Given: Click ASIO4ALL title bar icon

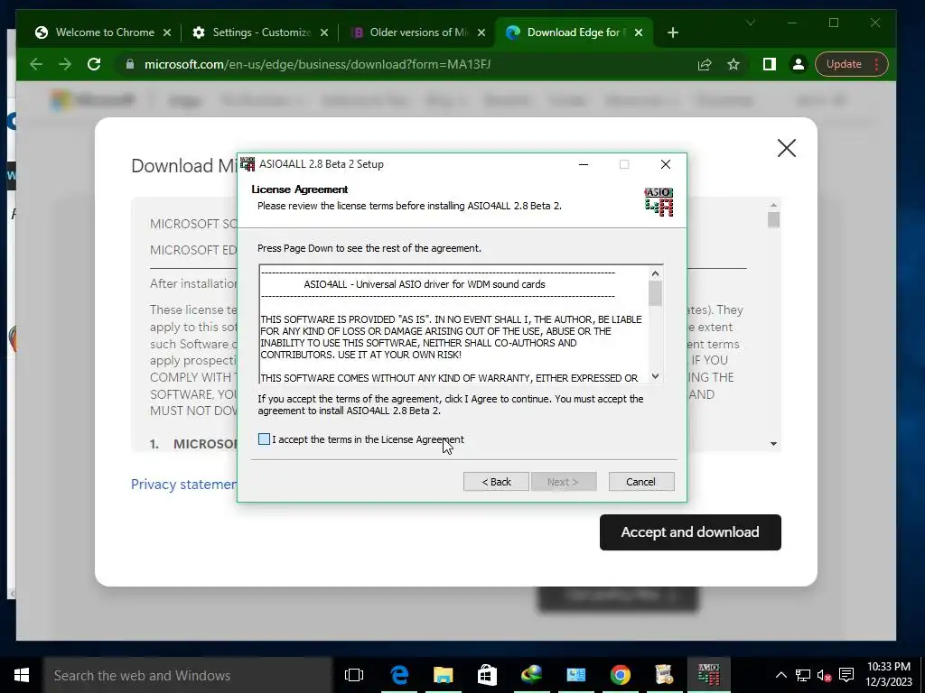Looking at the screenshot, I should pyautogui.click(x=248, y=164).
